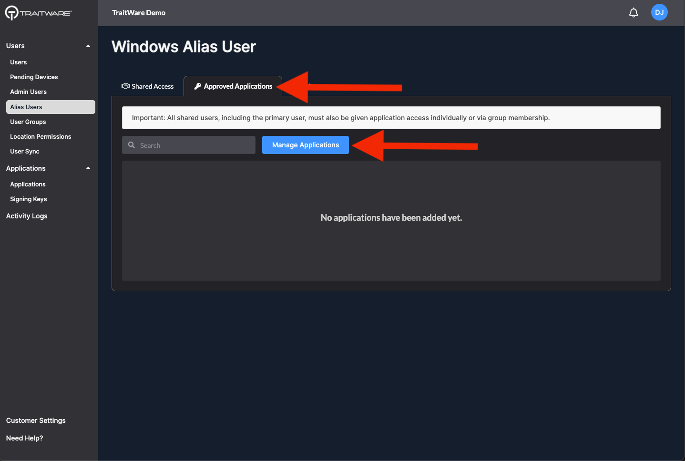Go to User Sync
The width and height of the screenshot is (685, 461).
25,152
